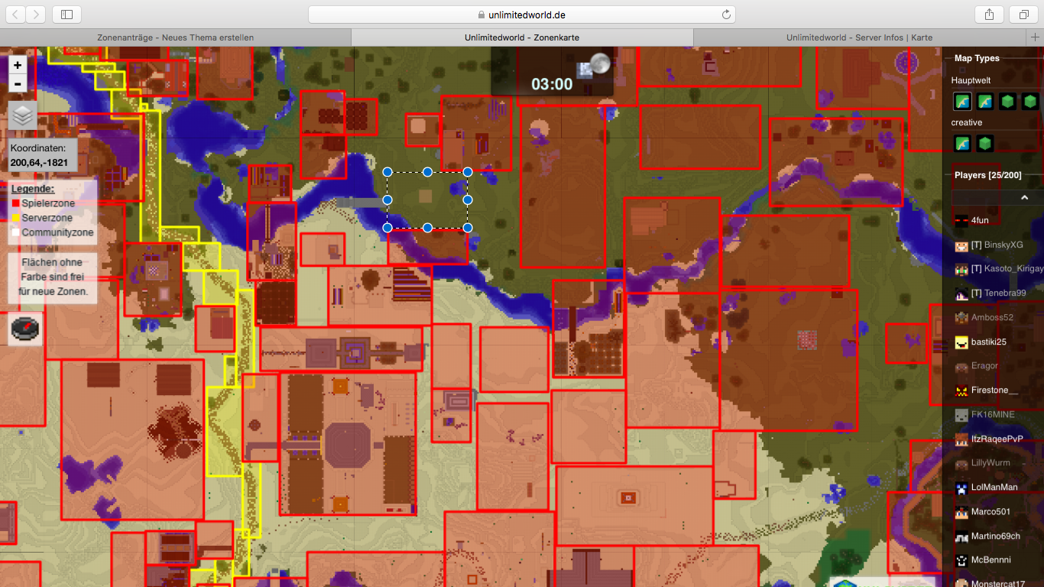The image size is (1044, 587).
Task: Reload the page from address bar
Action: tap(726, 15)
